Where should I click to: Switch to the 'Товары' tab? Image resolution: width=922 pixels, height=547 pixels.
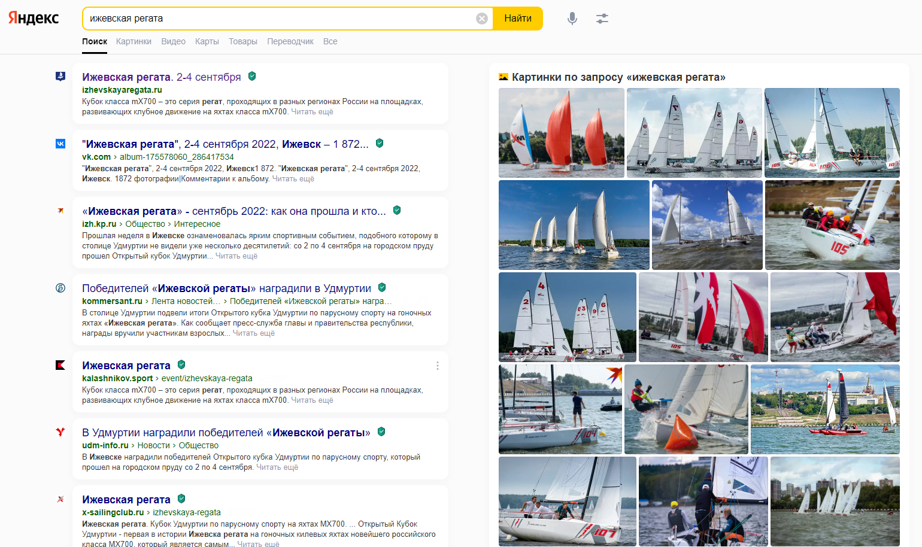tap(243, 41)
